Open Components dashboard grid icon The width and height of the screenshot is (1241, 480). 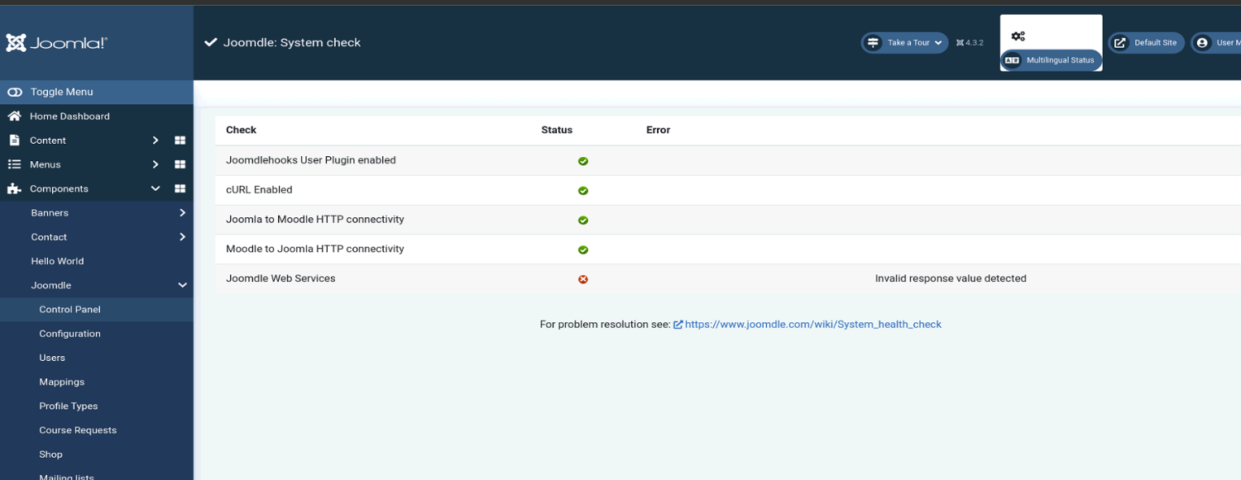click(x=180, y=188)
